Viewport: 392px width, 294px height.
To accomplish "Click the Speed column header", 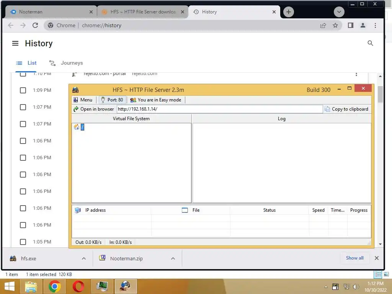I will coord(318,210).
